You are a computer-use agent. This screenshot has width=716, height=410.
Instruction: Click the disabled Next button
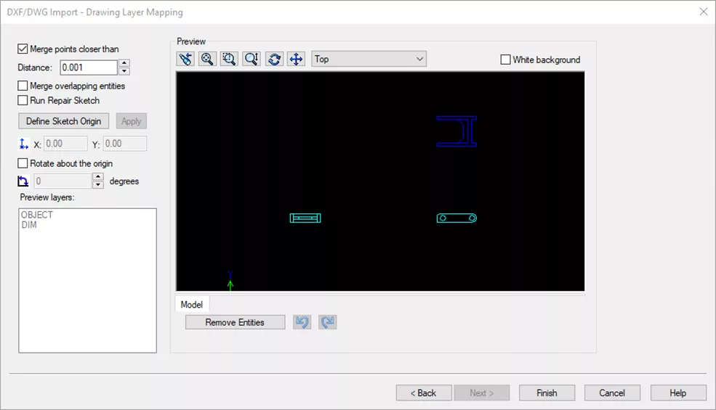coord(482,393)
